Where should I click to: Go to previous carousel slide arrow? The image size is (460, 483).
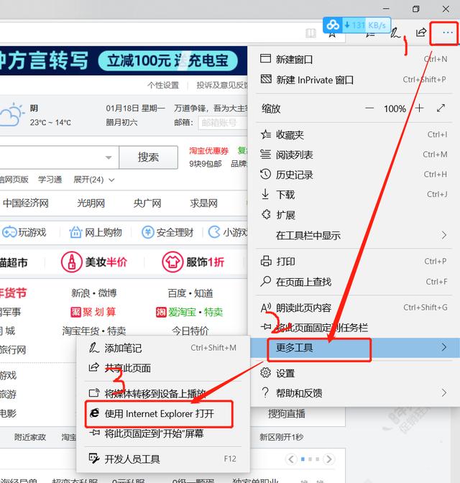coord(291,459)
